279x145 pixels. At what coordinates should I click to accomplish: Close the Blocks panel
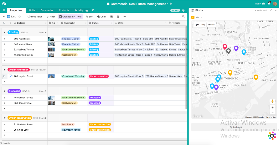click(276, 10)
